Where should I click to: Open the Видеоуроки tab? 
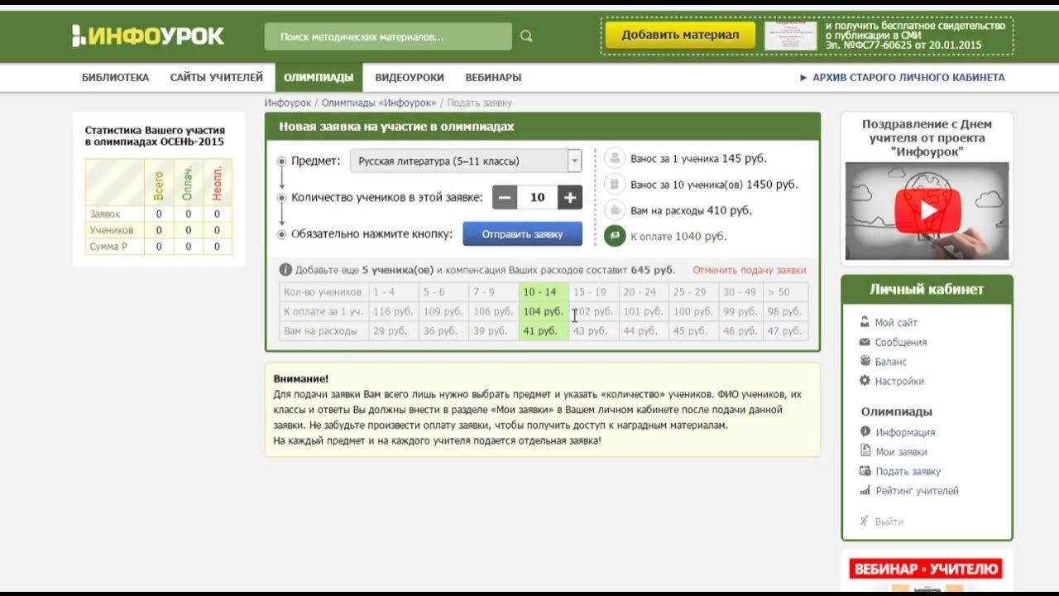(x=410, y=78)
